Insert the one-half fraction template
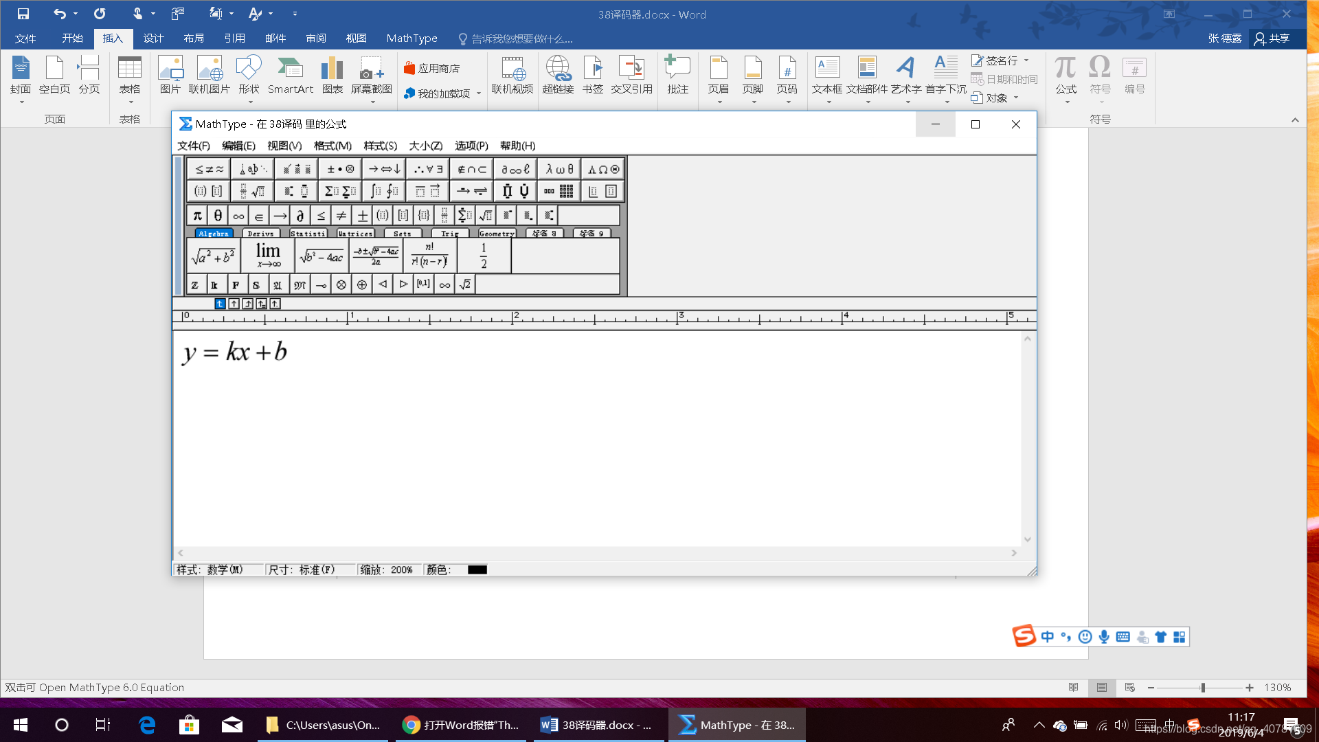1319x742 pixels. click(x=484, y=256)
